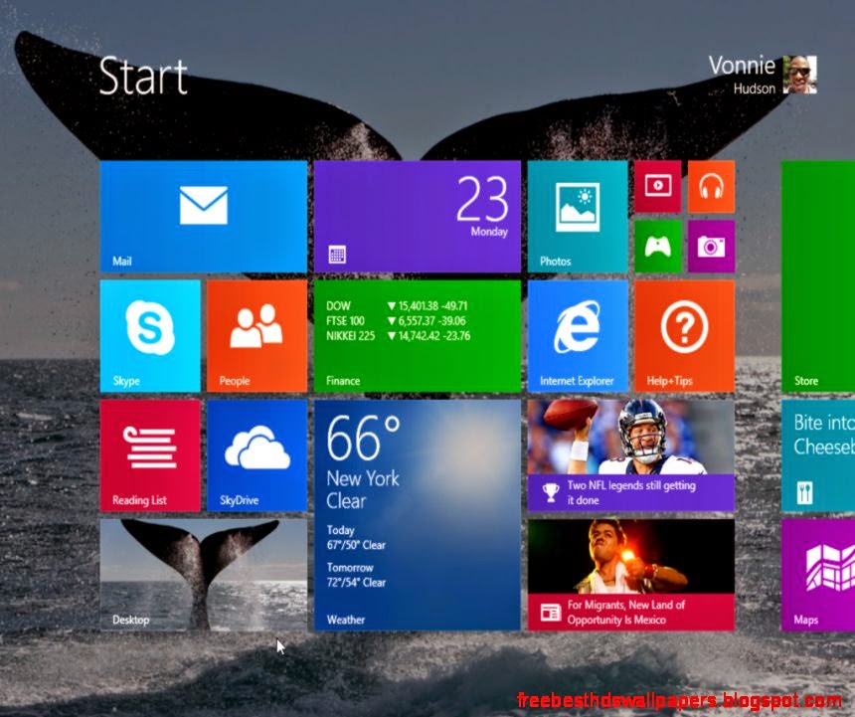Click the NIKKEI 225 row in Finance
Screen dimensions: 855x717
click(x=398, y=336)
